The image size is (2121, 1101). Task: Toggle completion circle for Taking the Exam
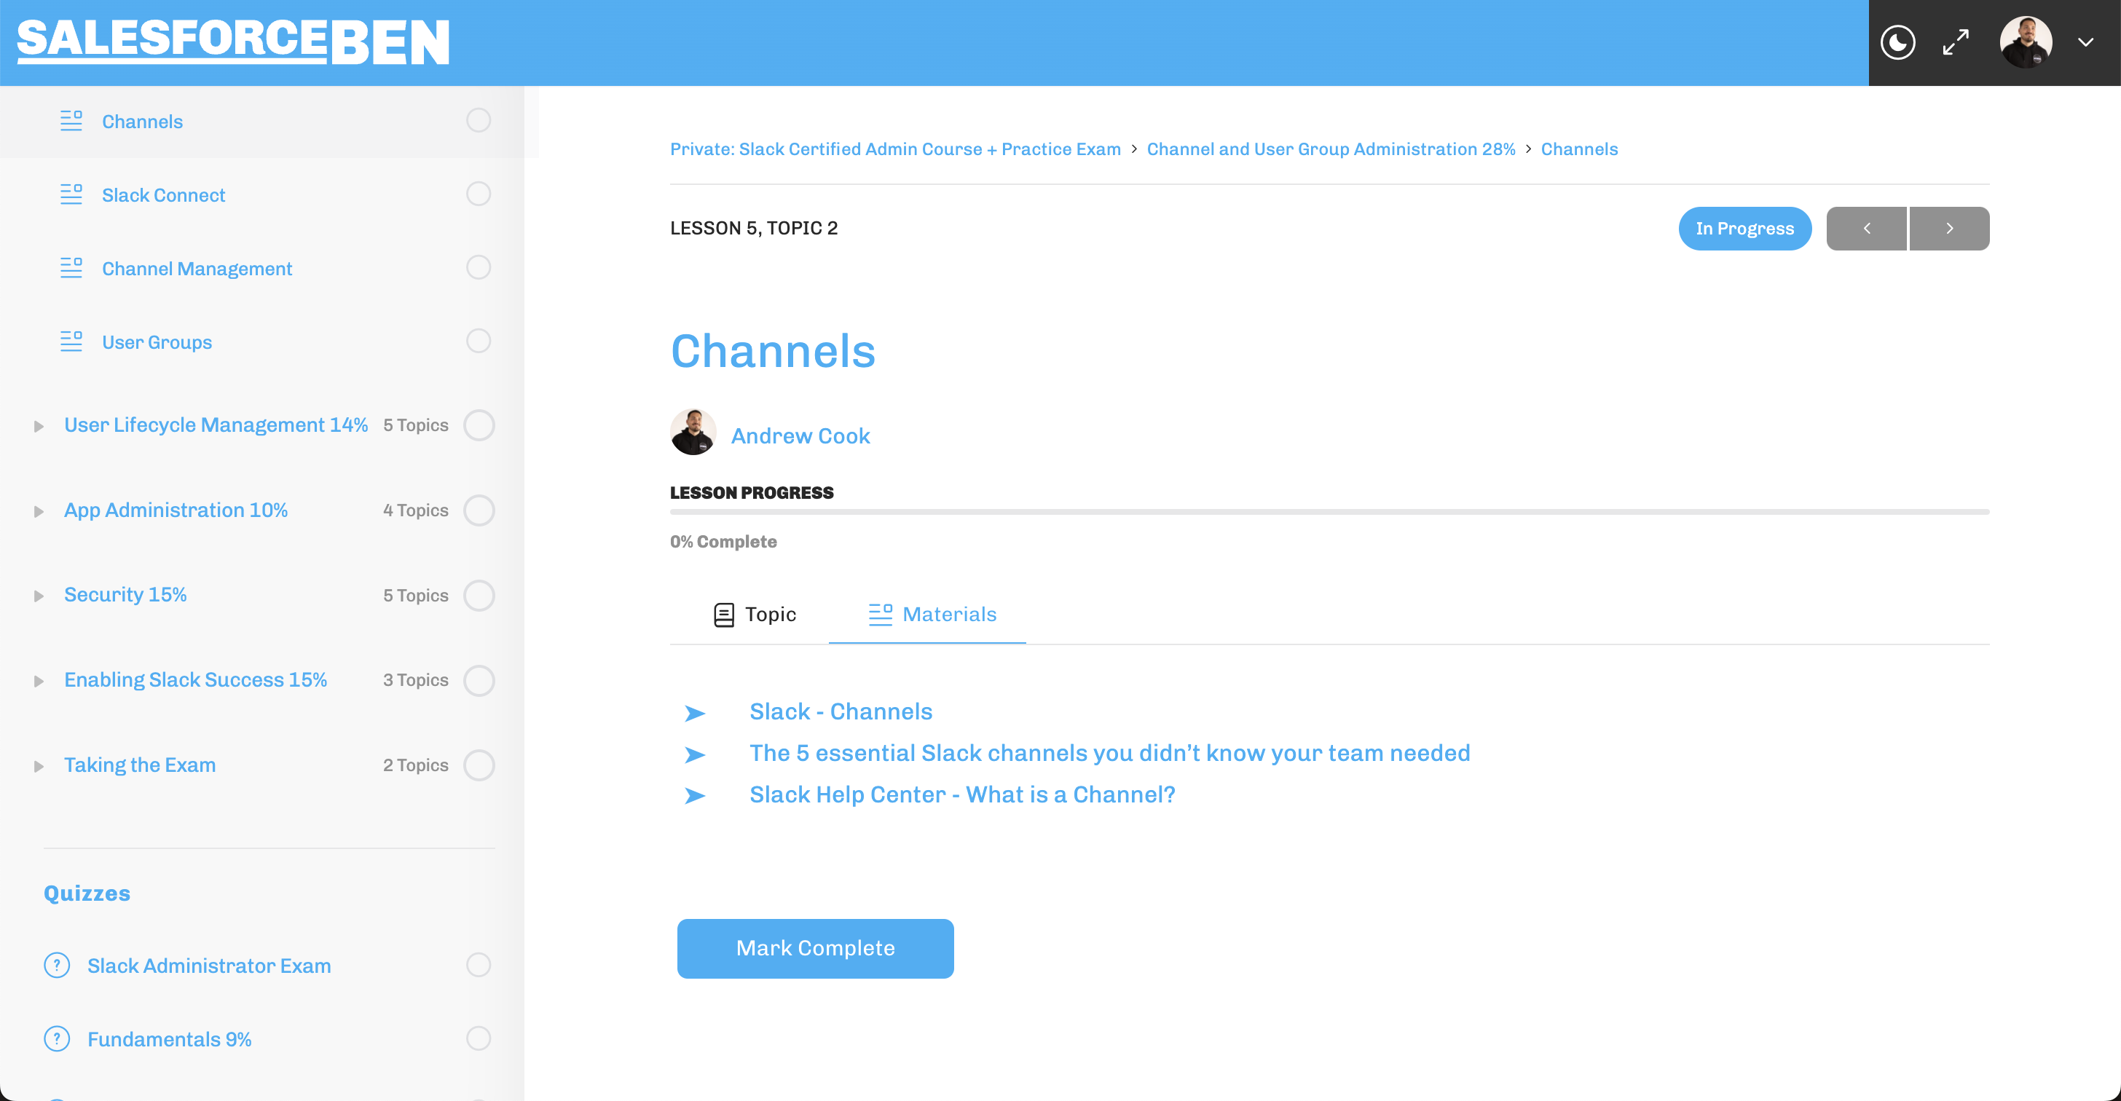479,765
